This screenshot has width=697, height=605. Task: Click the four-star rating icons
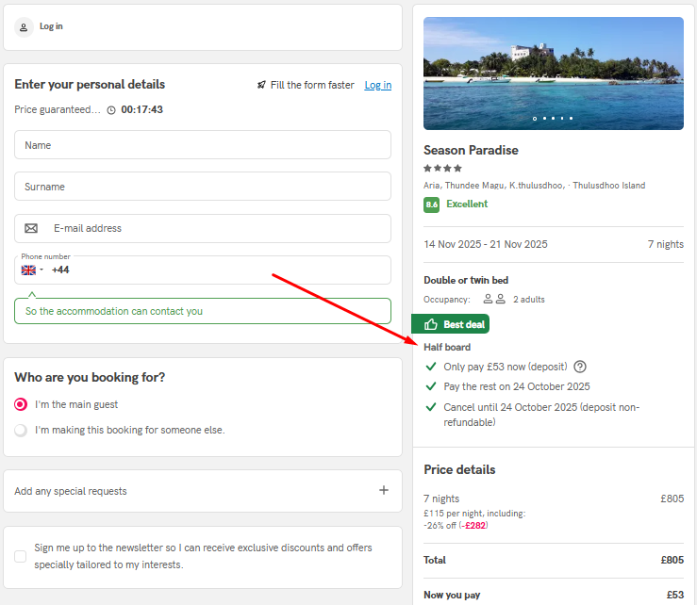[442, 168]
